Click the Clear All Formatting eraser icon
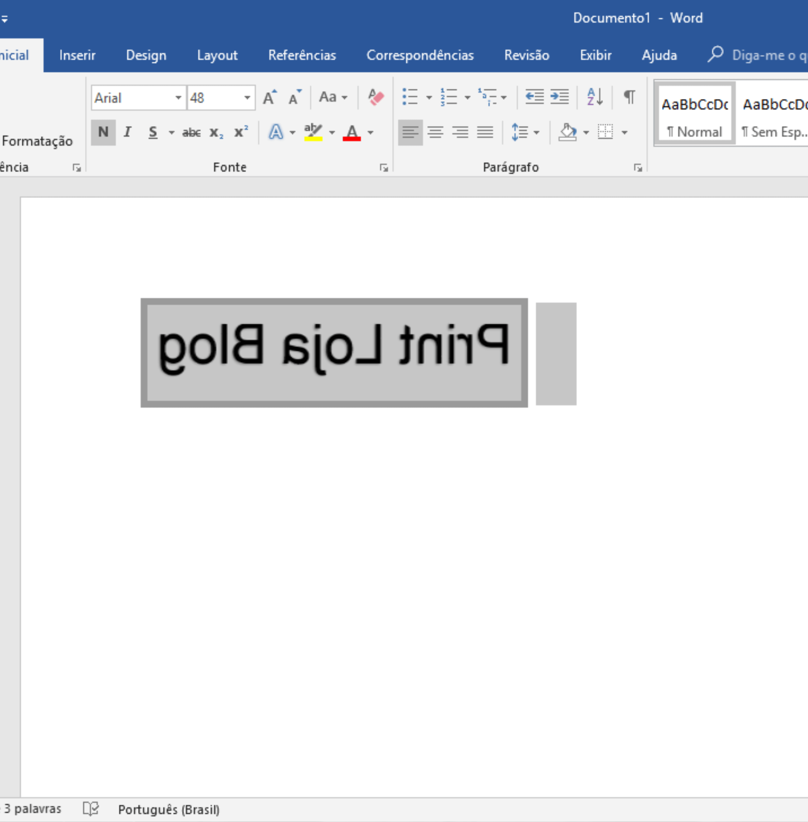This screenshot has width=808, height=822. pyautogui.click(x=375, y=98)
